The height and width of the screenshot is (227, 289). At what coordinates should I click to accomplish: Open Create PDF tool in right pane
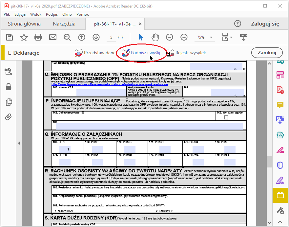(280, 90)
